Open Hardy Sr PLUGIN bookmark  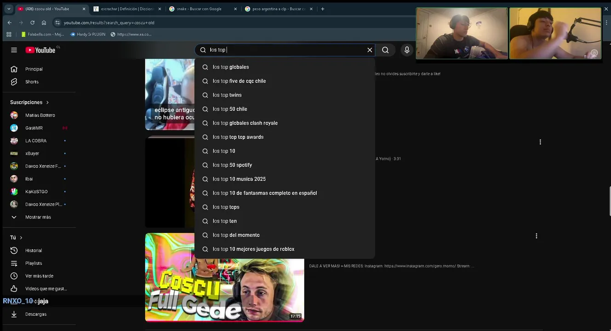(x=88, y=34)
